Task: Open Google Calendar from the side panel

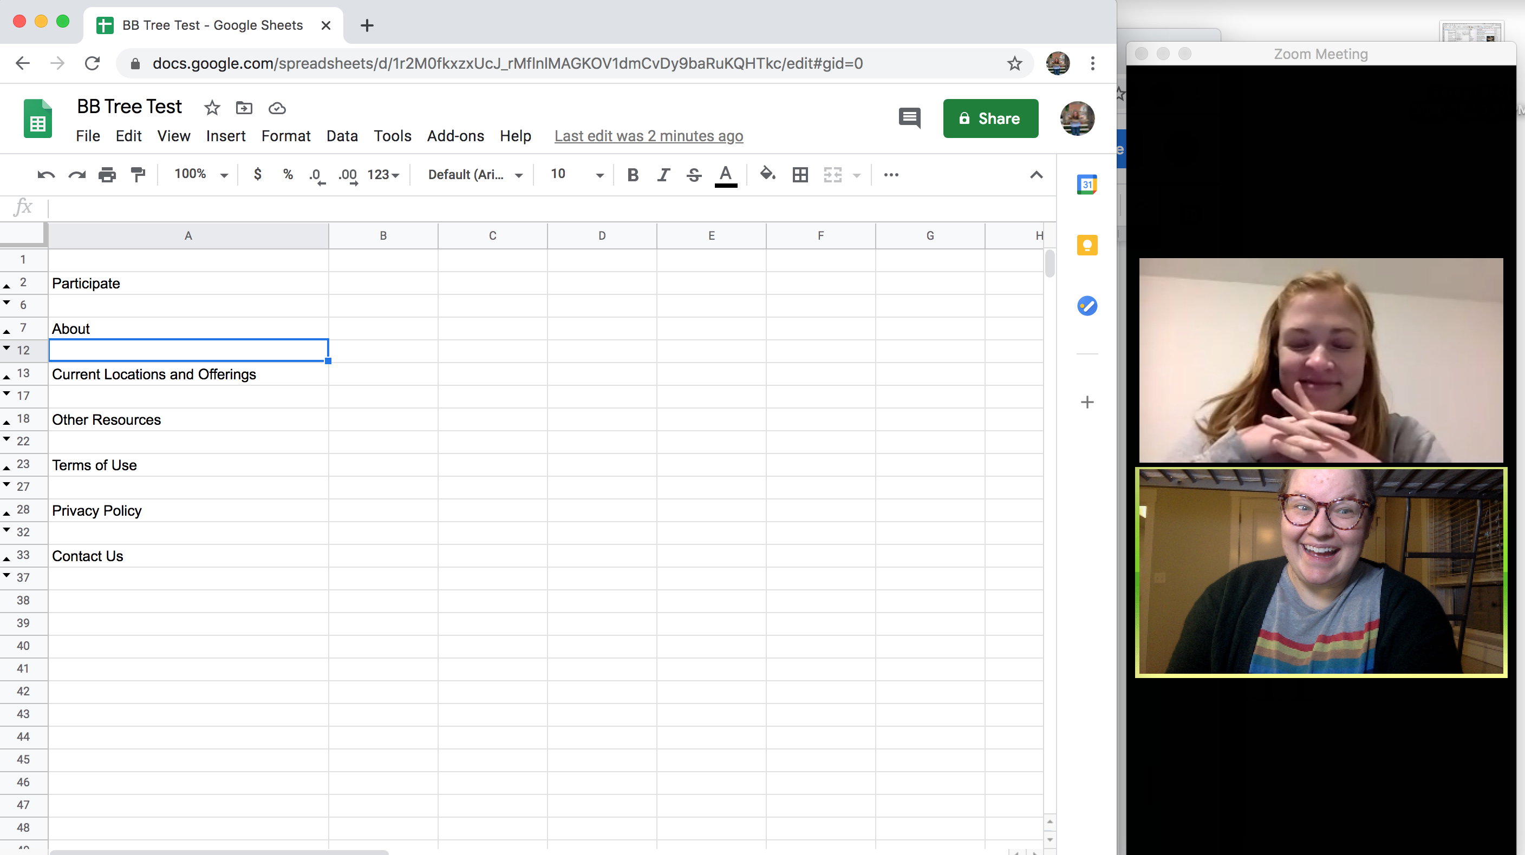Action: click(1087, 183)
